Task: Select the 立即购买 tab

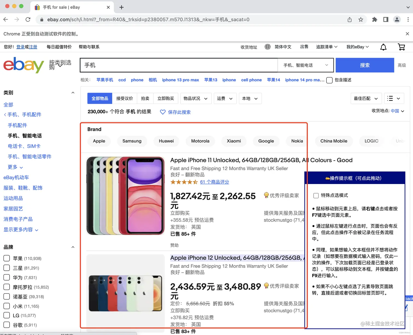Action: point(166,98)
